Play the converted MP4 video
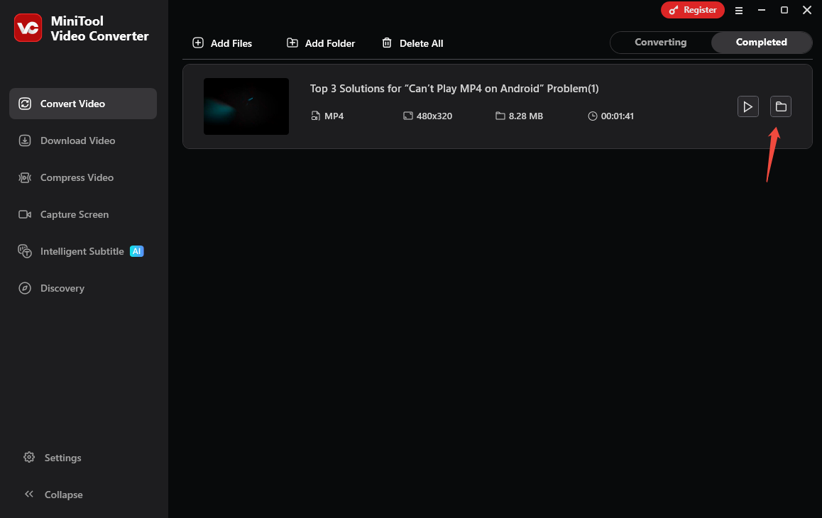 pos(748,106)
